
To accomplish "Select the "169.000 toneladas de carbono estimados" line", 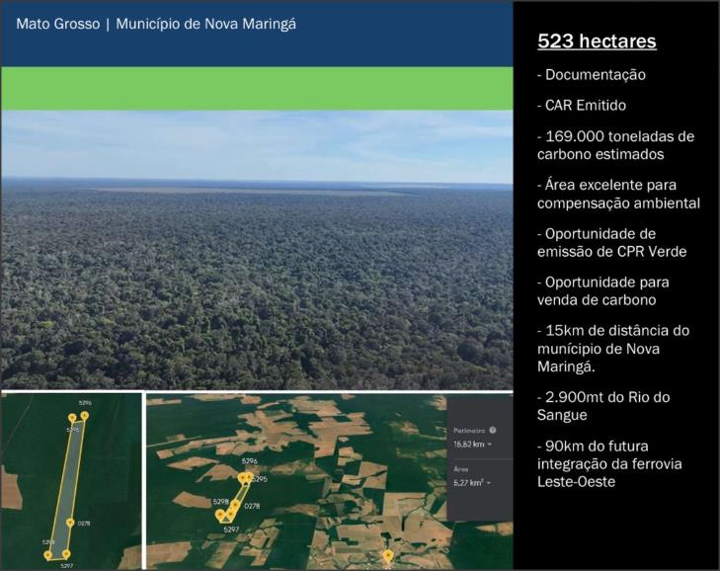I will click(x=615, y=144).
